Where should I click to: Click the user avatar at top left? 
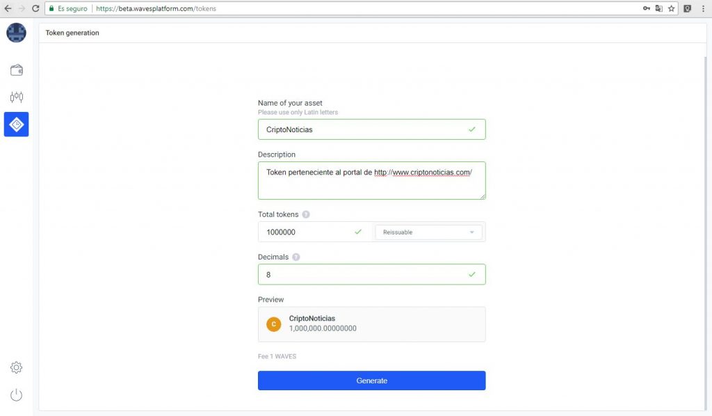coord(16,33)
